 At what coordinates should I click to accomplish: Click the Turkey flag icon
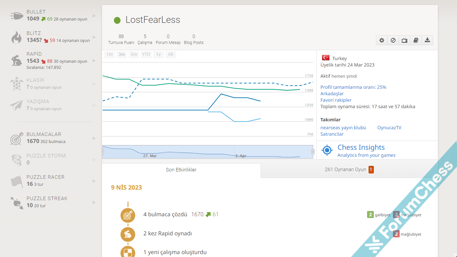pyautogui.click(x=326, y=58)
